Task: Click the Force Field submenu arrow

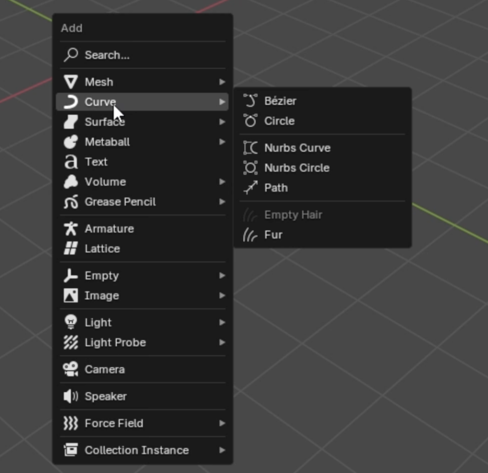Action: coord(222,423)
